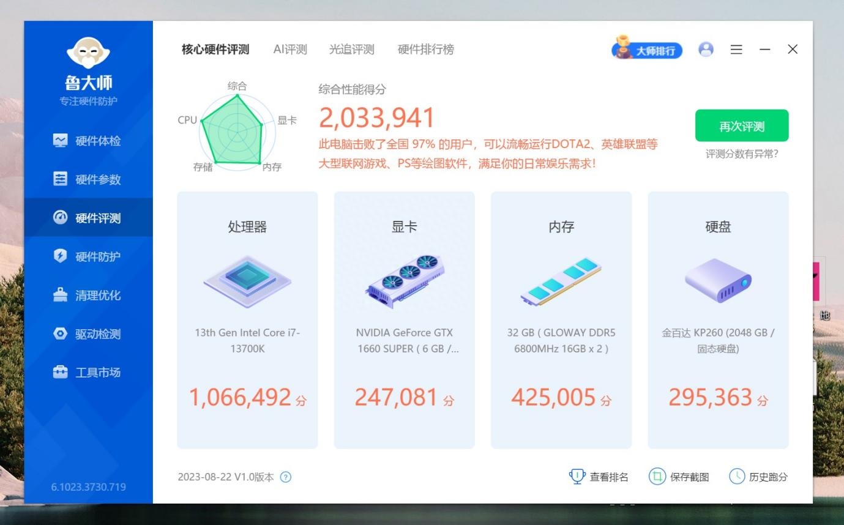Image resolution: width=844 pixels, height=525 pixels.
Task: Minimize the 鲁大师 window
Action: click(765, 50)
